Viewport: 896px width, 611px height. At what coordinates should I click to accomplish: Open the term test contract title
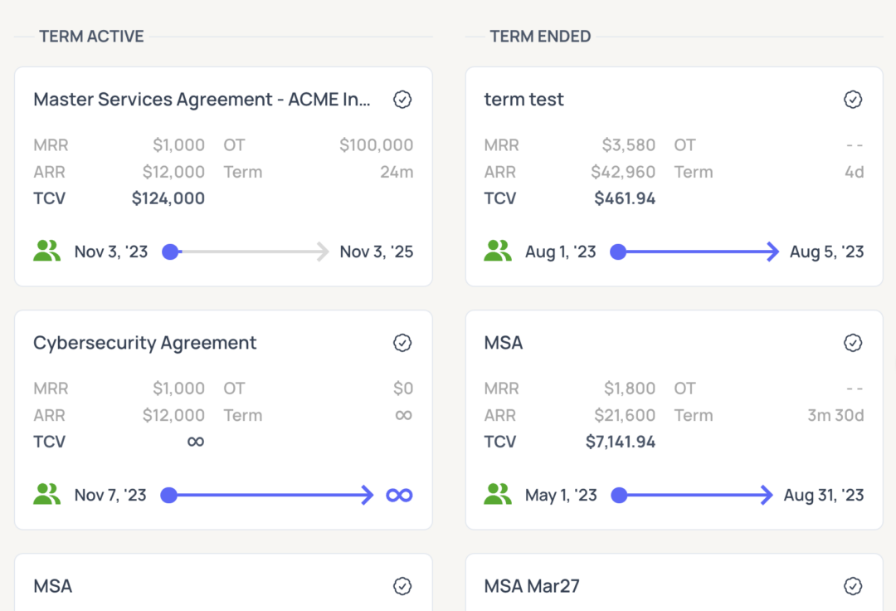coord(524,100)
